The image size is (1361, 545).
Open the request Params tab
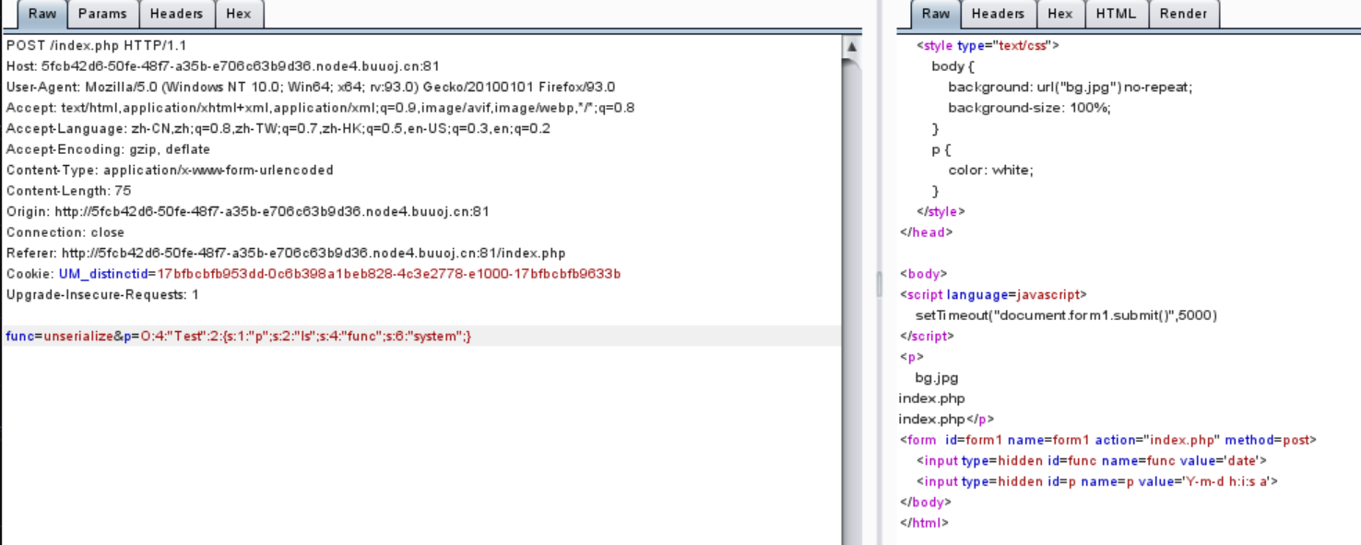coord(102,14)
